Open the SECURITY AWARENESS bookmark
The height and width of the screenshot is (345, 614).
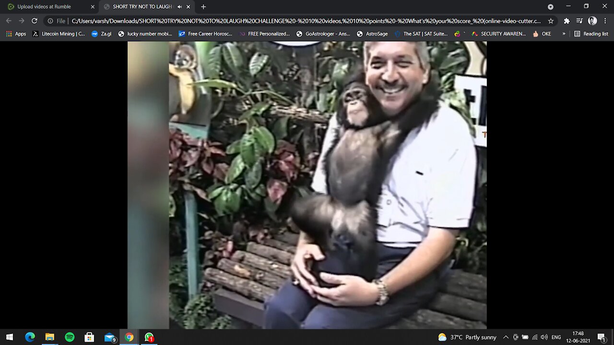(x=499, y=34)
